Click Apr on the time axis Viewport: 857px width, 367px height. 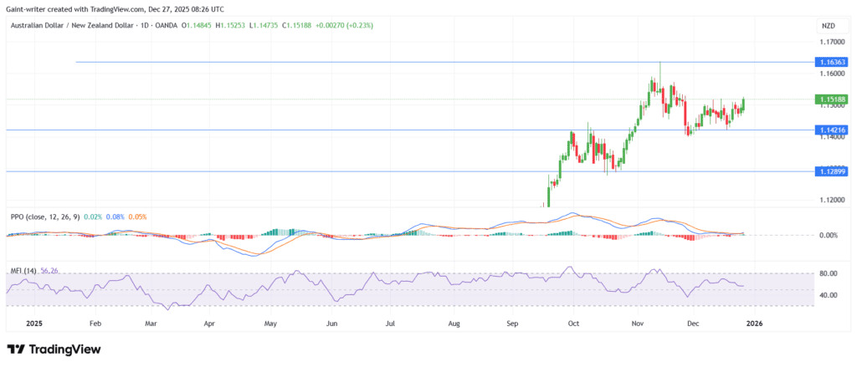[x=209, y=324]
